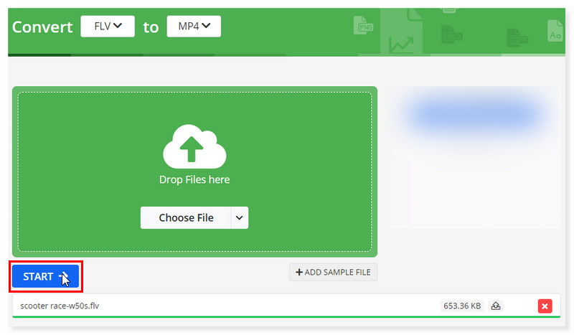Remove scooter race-w50s.flv with red X
574x335 pixels.
pyautogui.click(x=545, y=306)
